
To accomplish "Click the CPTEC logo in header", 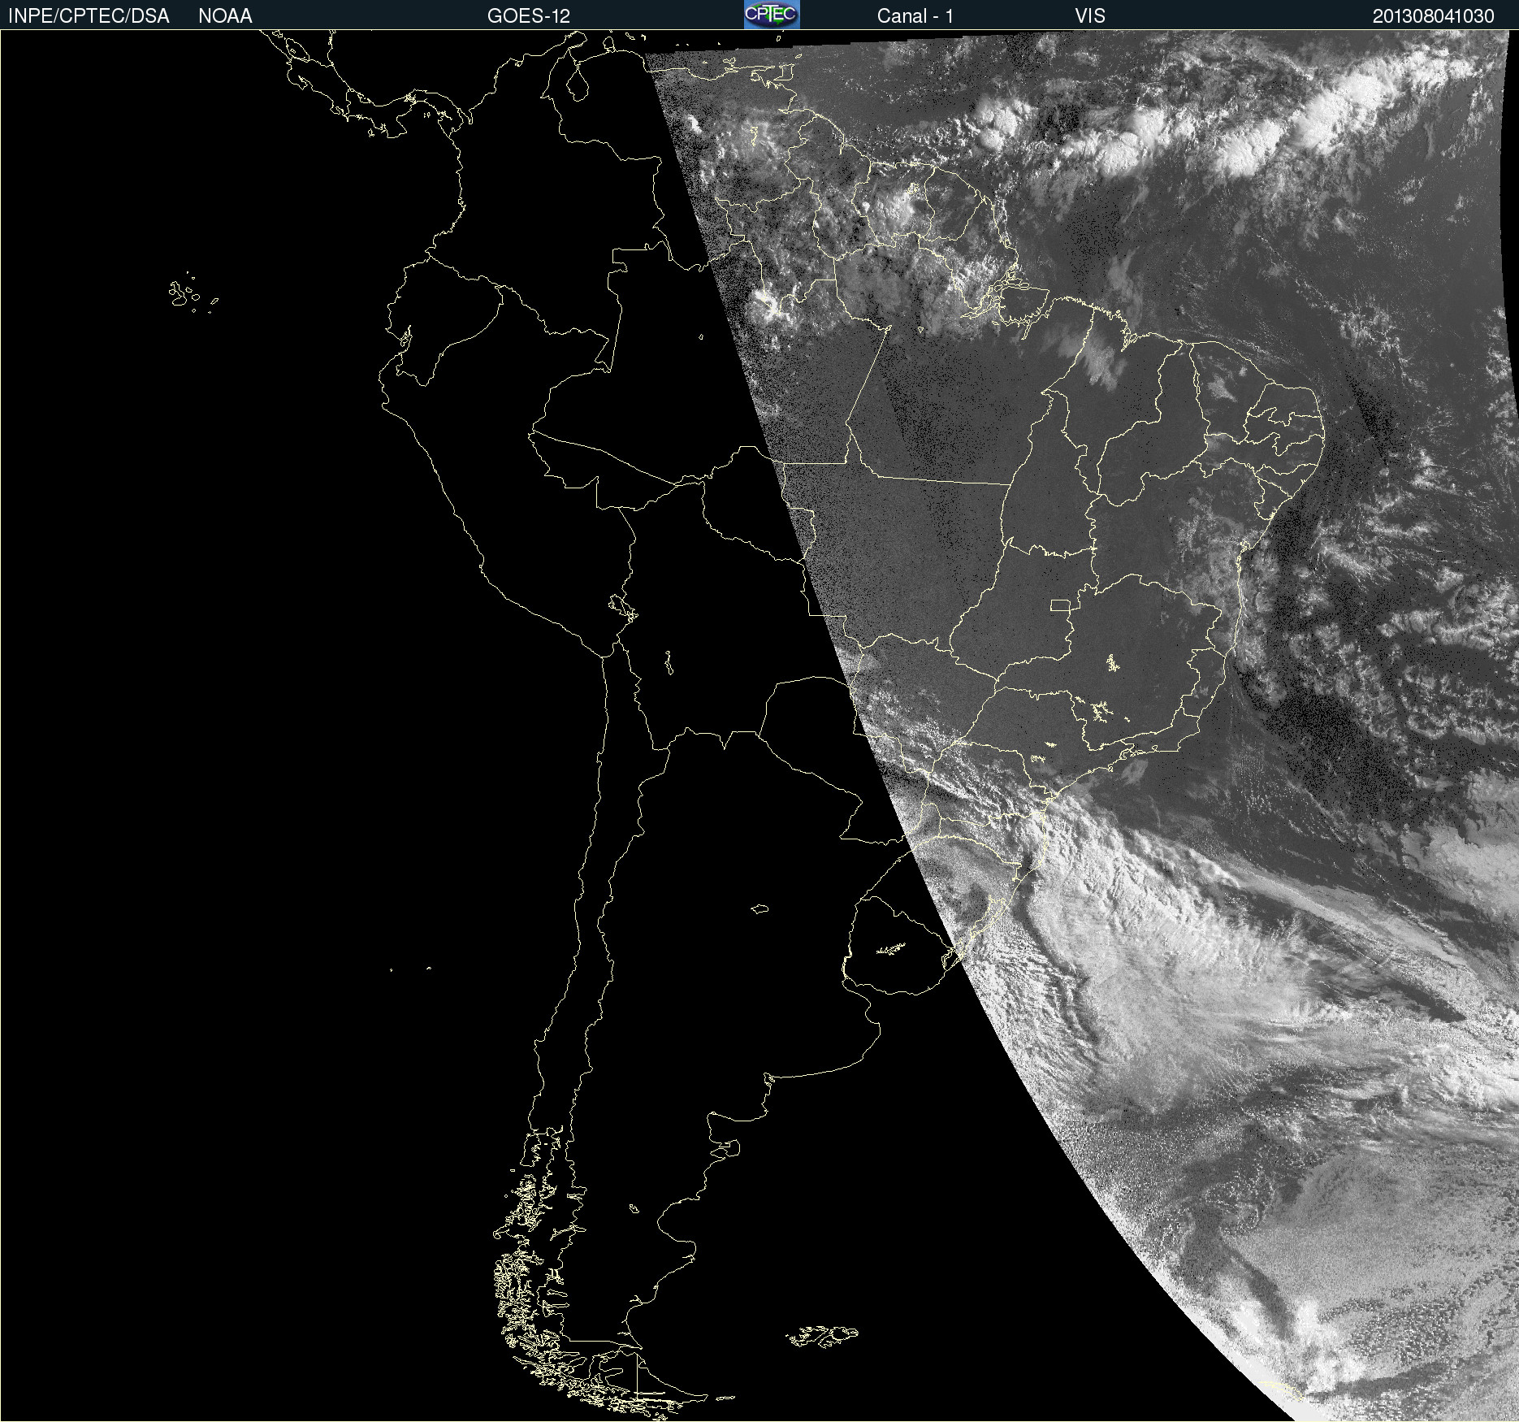I will 772,15.
